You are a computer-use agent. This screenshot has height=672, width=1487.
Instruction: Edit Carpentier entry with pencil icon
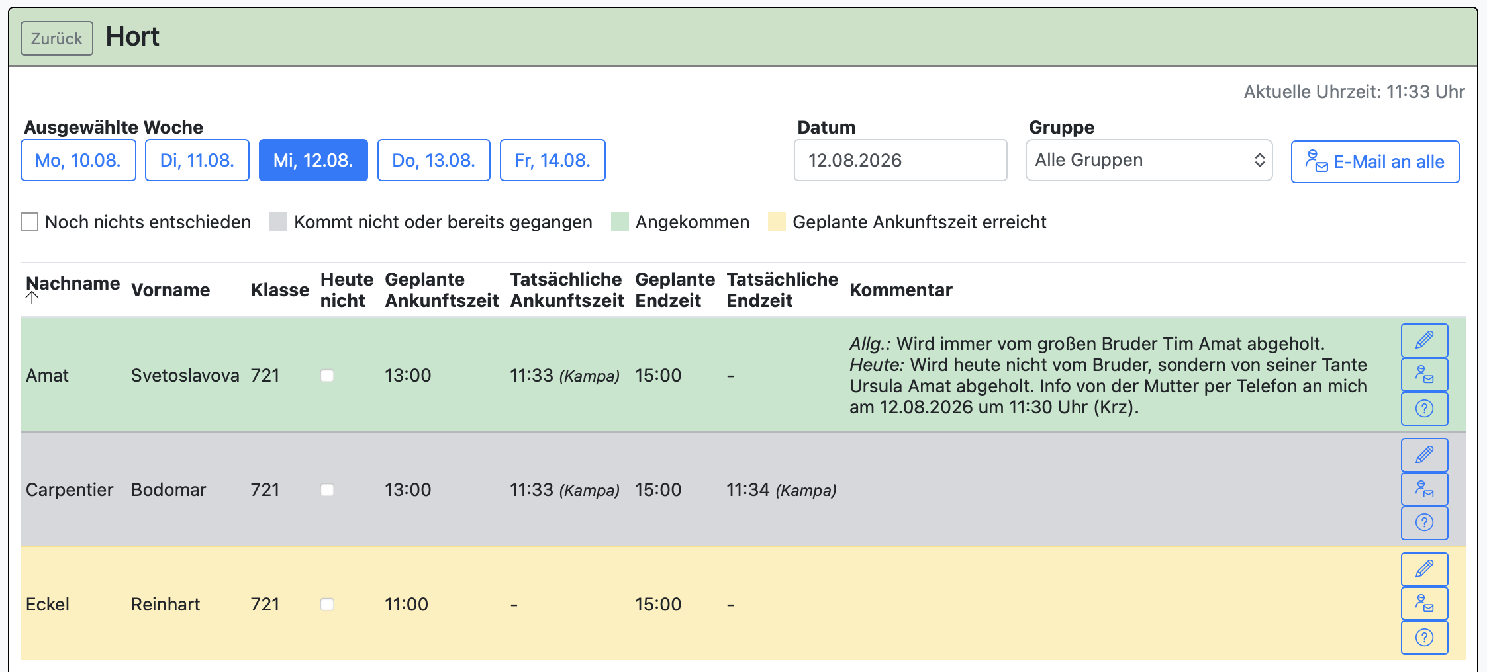coord(1424,455)
